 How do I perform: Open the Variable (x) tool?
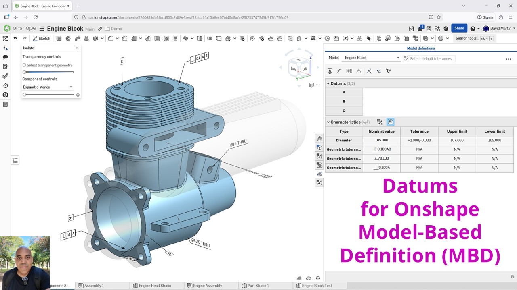[x=345, y=39]
